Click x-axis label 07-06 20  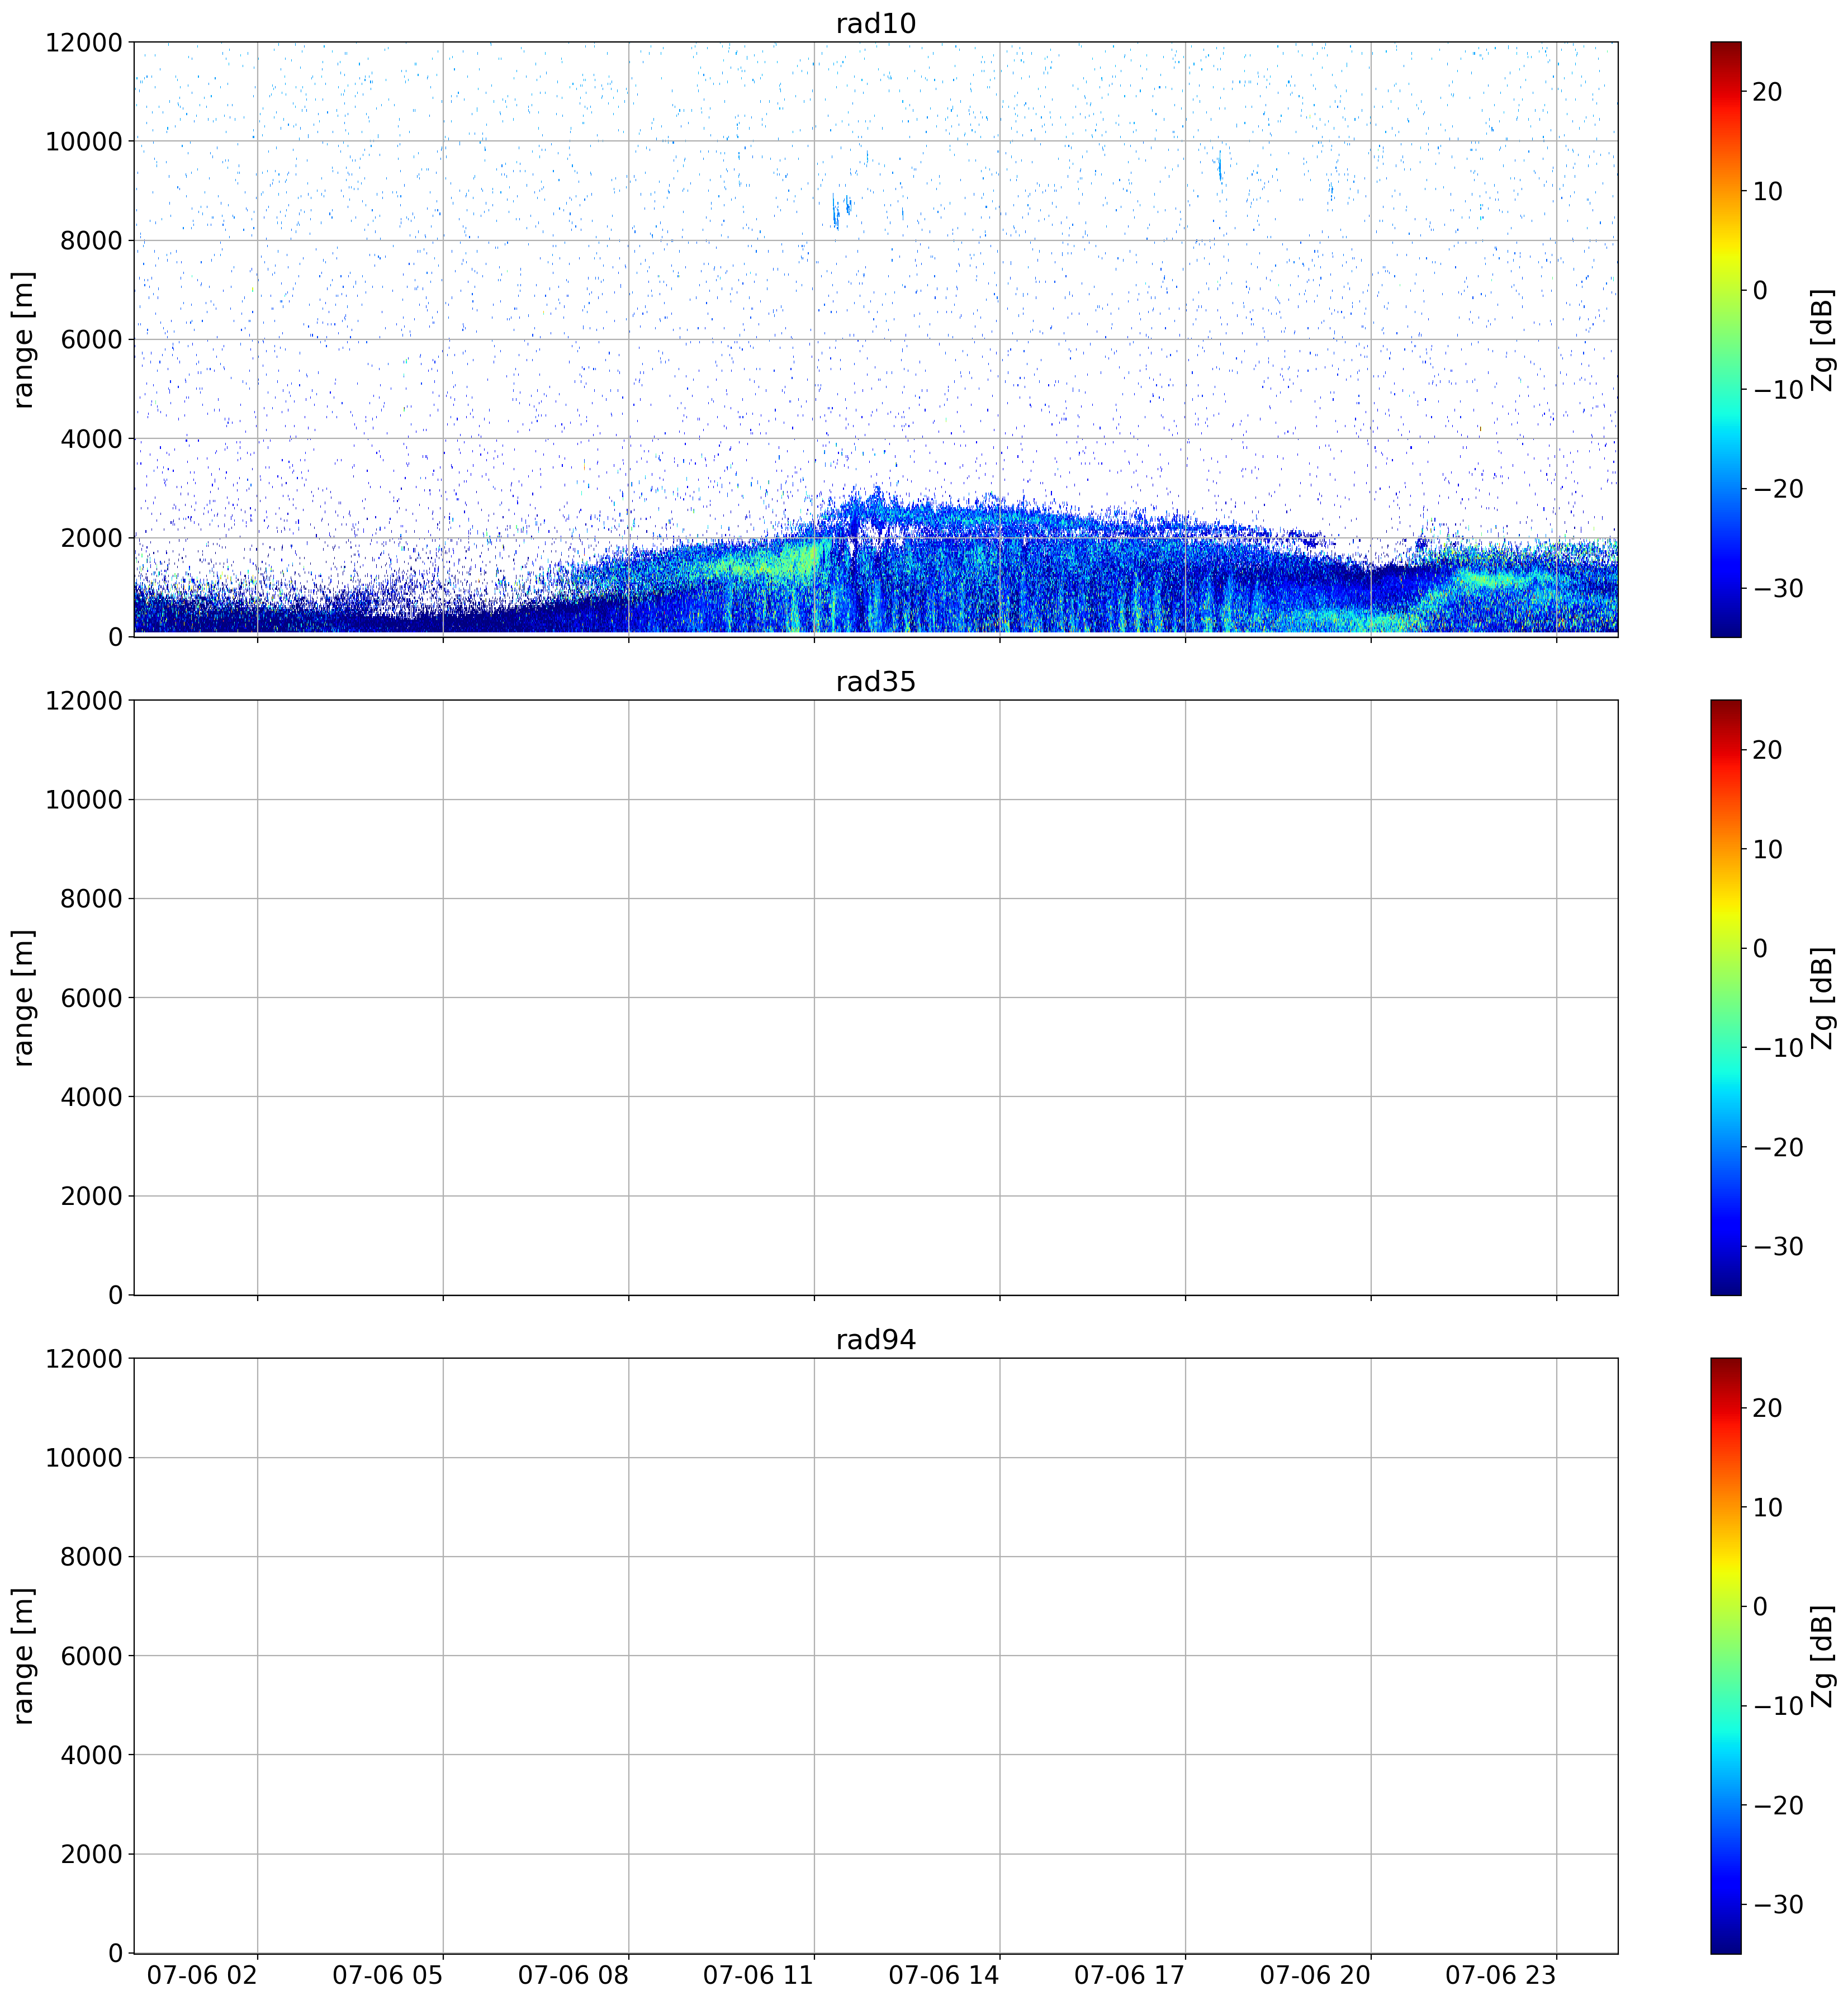1315,1975
